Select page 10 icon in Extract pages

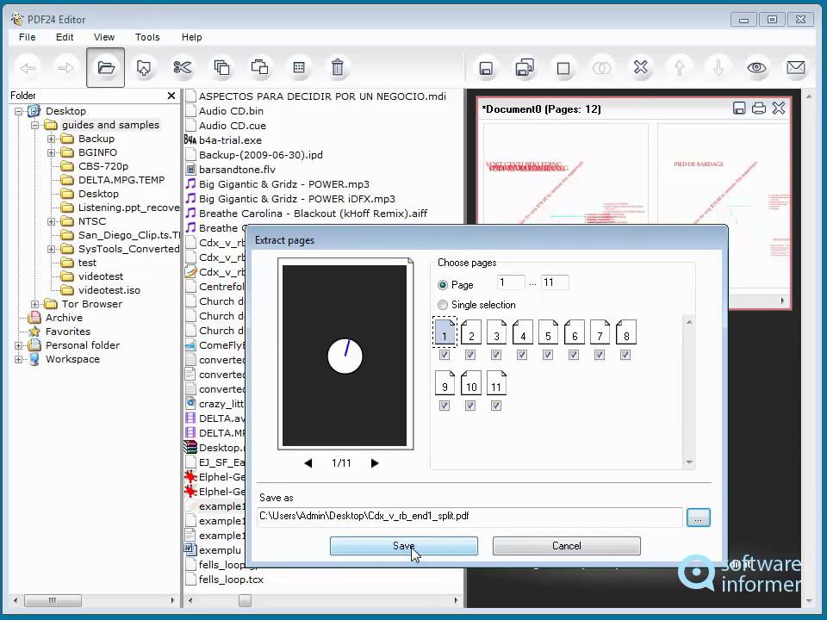[x=471, y=382]
